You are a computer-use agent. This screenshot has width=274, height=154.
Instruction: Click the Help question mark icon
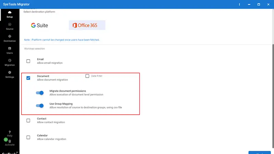10,132
